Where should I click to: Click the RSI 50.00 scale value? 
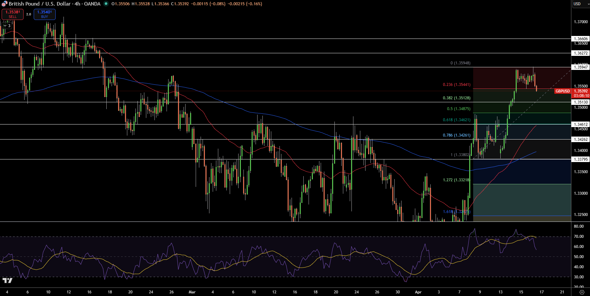tap(579, 257)
